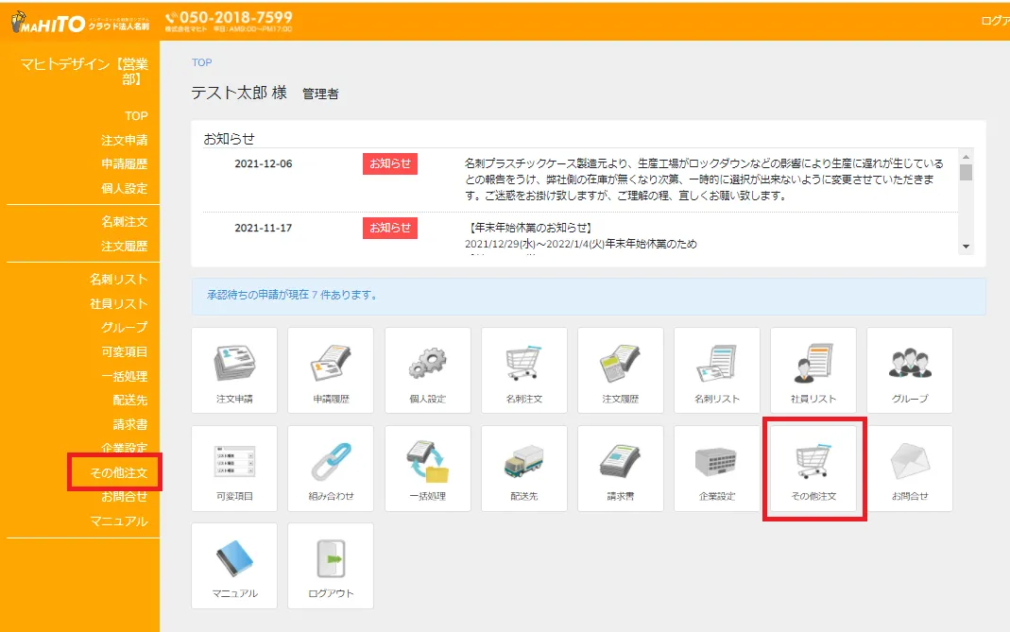Click the TOP breadcrumb link
Image resolution: width=1010 pixels, height=632 pixels.
[200, 61]
